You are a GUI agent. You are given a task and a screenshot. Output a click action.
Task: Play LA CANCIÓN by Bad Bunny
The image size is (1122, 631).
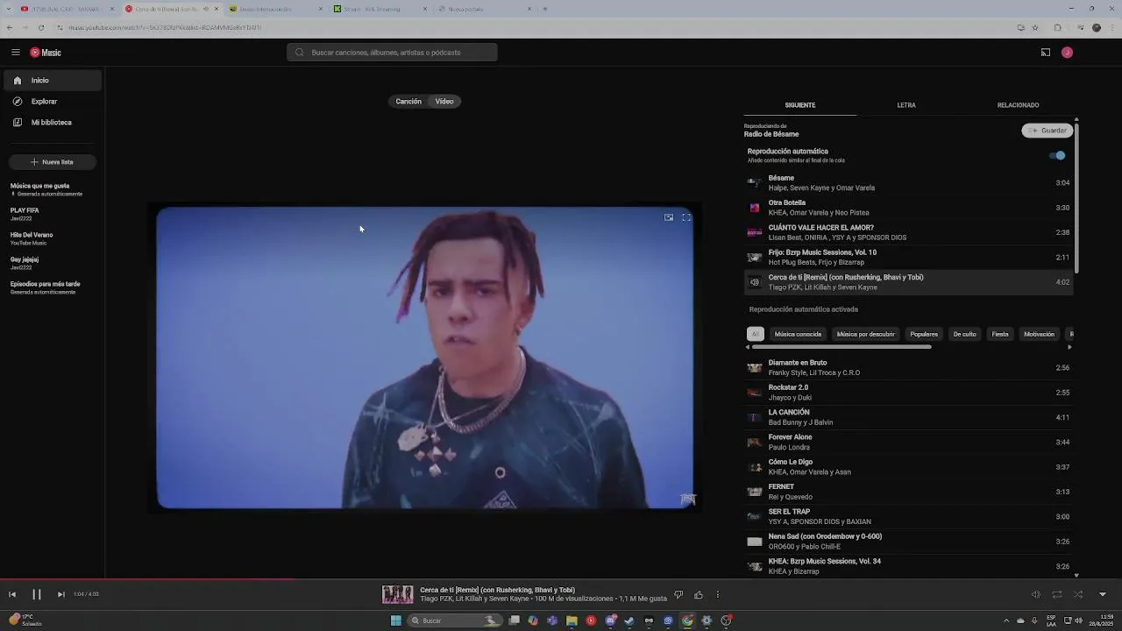tap(908, 417)
